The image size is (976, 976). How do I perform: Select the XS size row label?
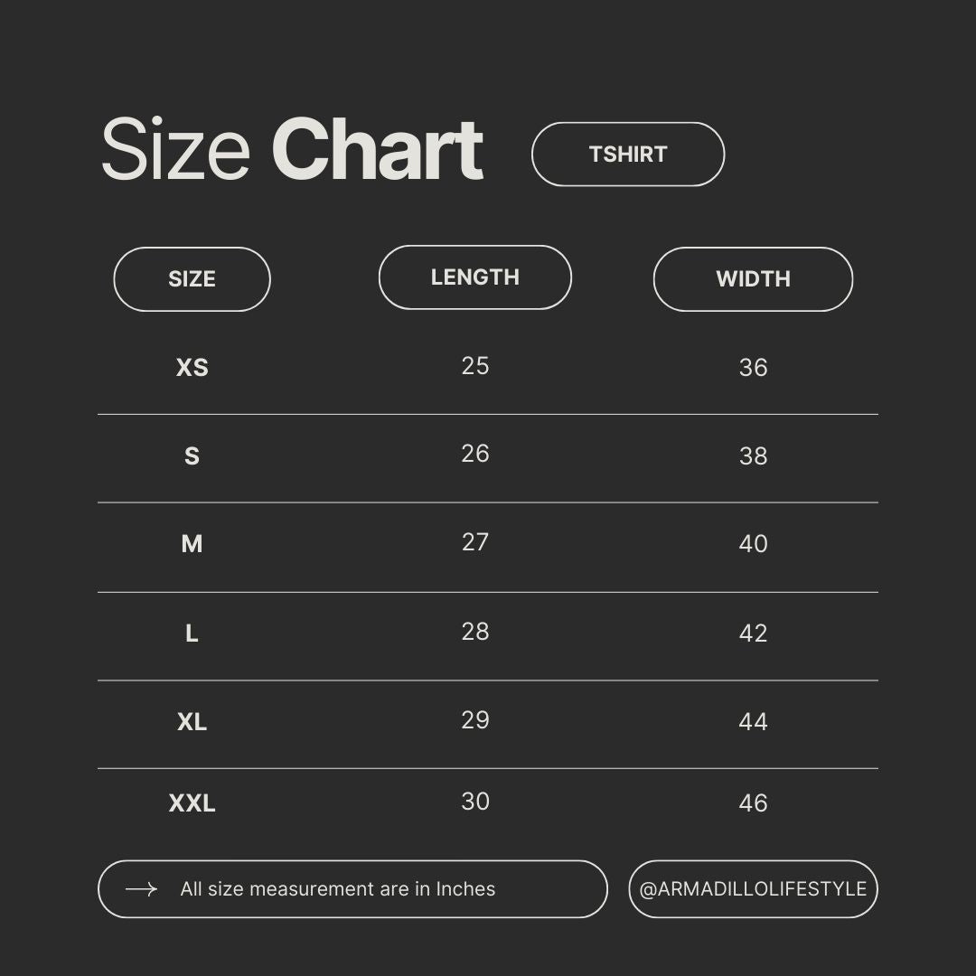(x=192, y=368)
